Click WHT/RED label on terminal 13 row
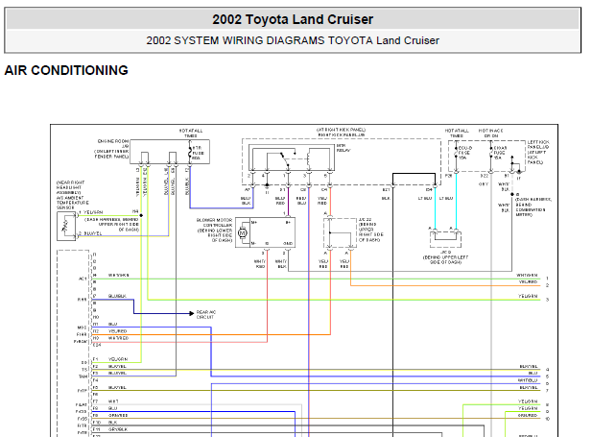The width and height of the screenshot is (592, 437). coord(118,338)
